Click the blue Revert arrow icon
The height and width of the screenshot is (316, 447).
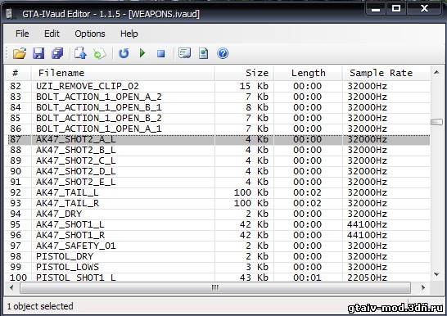[124, 53]
